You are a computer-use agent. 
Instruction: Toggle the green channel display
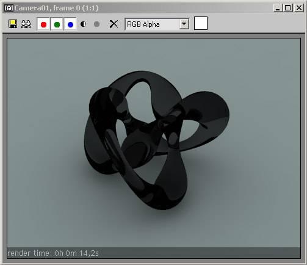click(x=57, y=24)
